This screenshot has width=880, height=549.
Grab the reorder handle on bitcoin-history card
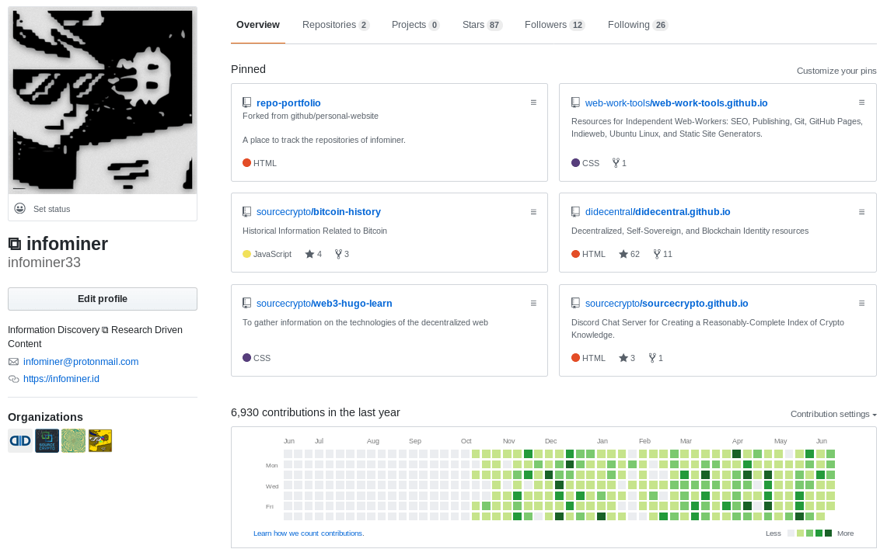click(533, 212)
